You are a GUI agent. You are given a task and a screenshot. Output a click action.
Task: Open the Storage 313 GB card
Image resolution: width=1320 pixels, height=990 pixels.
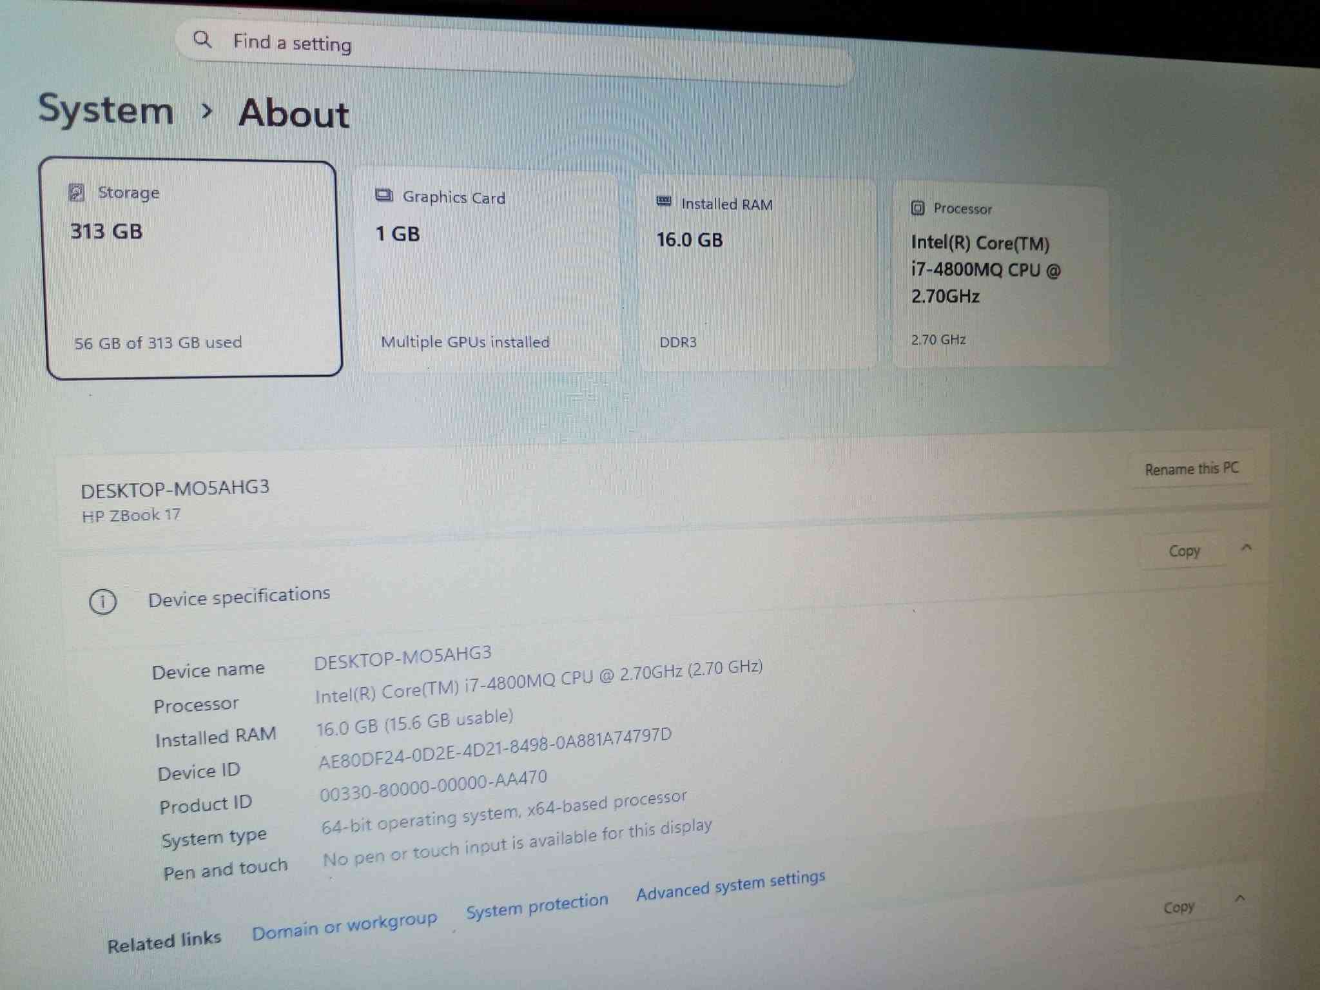coord(191,268)
